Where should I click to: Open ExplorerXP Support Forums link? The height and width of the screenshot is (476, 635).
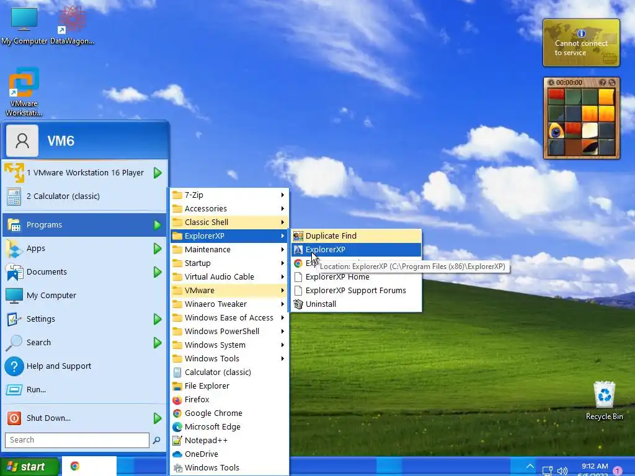(357, 290)
